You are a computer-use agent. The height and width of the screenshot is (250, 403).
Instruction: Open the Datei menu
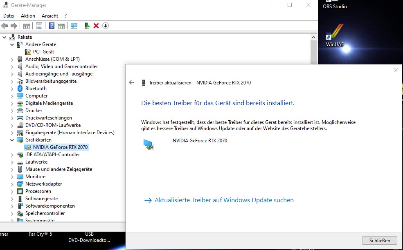[9, 16]
